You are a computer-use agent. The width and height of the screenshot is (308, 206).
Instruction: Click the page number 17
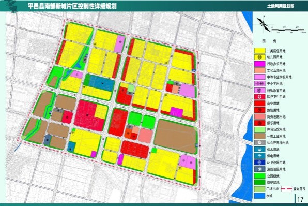300,199
